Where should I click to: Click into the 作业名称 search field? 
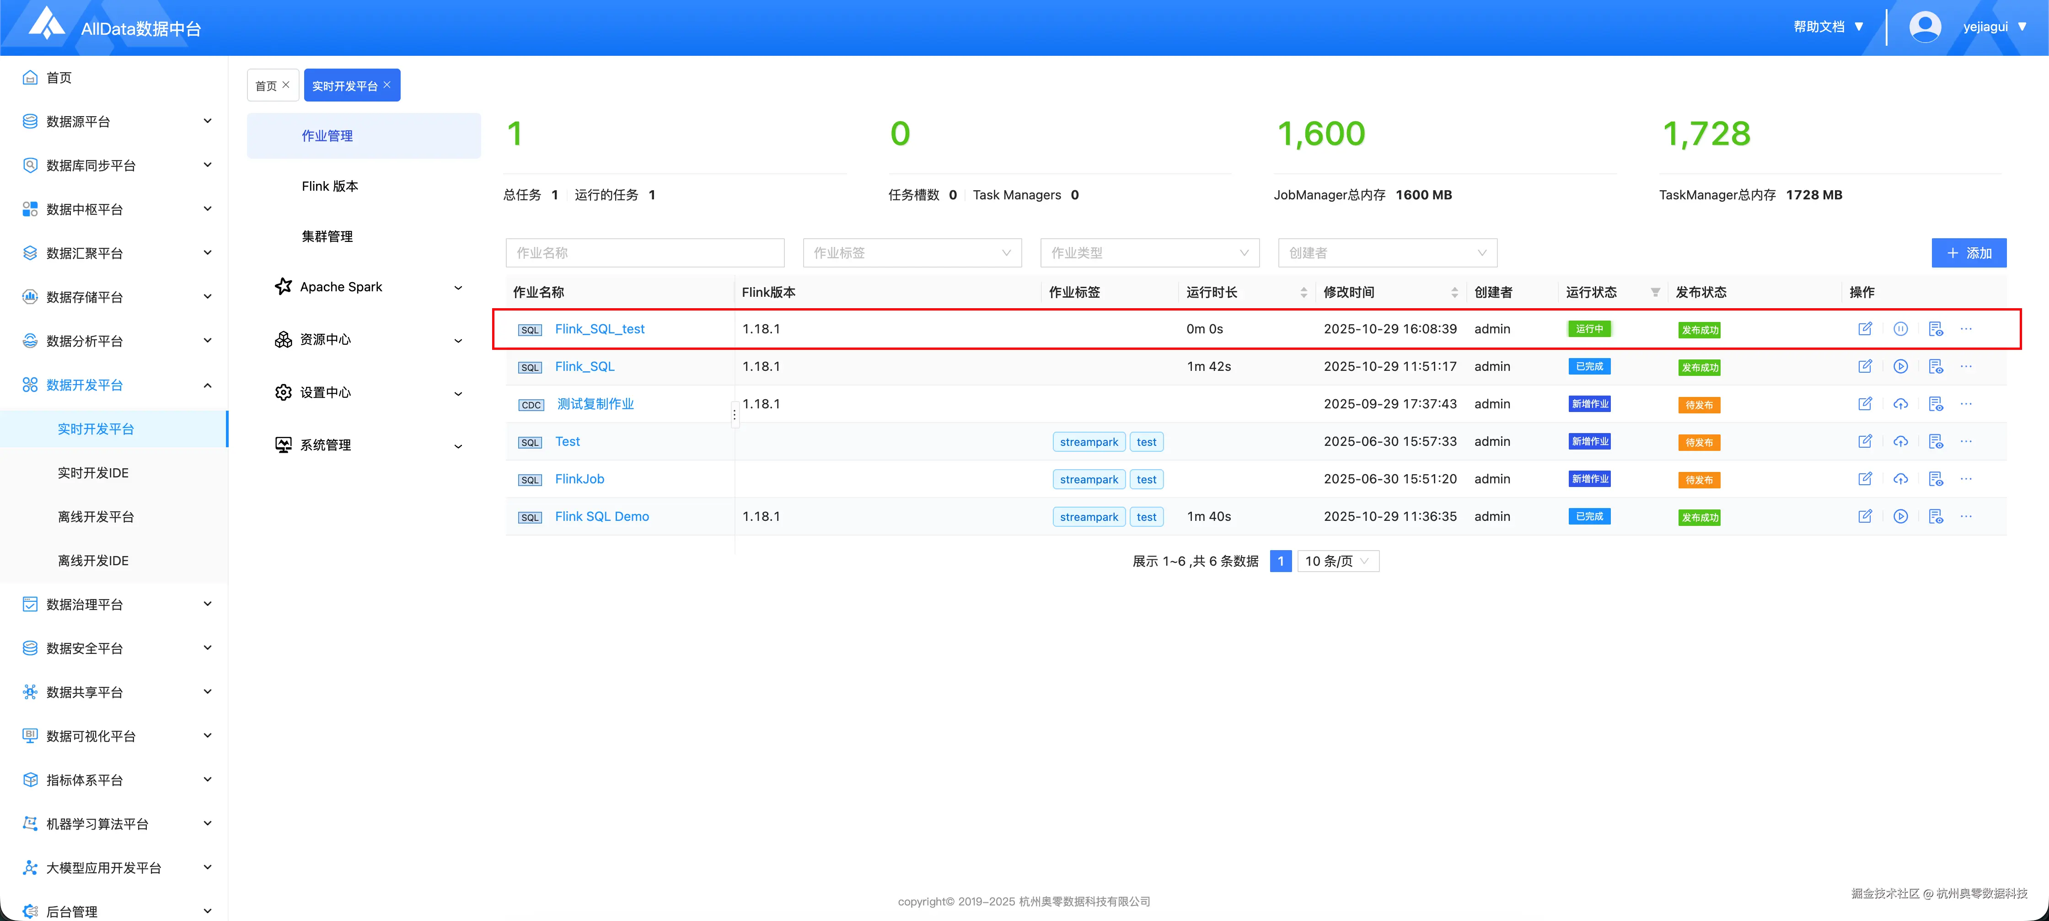pos(644,253)
